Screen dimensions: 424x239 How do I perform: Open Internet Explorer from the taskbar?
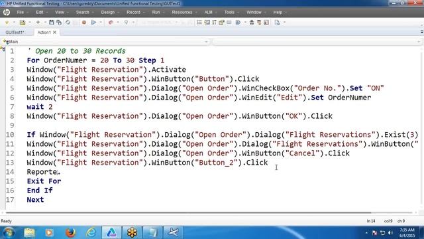[x=91, y=232]
